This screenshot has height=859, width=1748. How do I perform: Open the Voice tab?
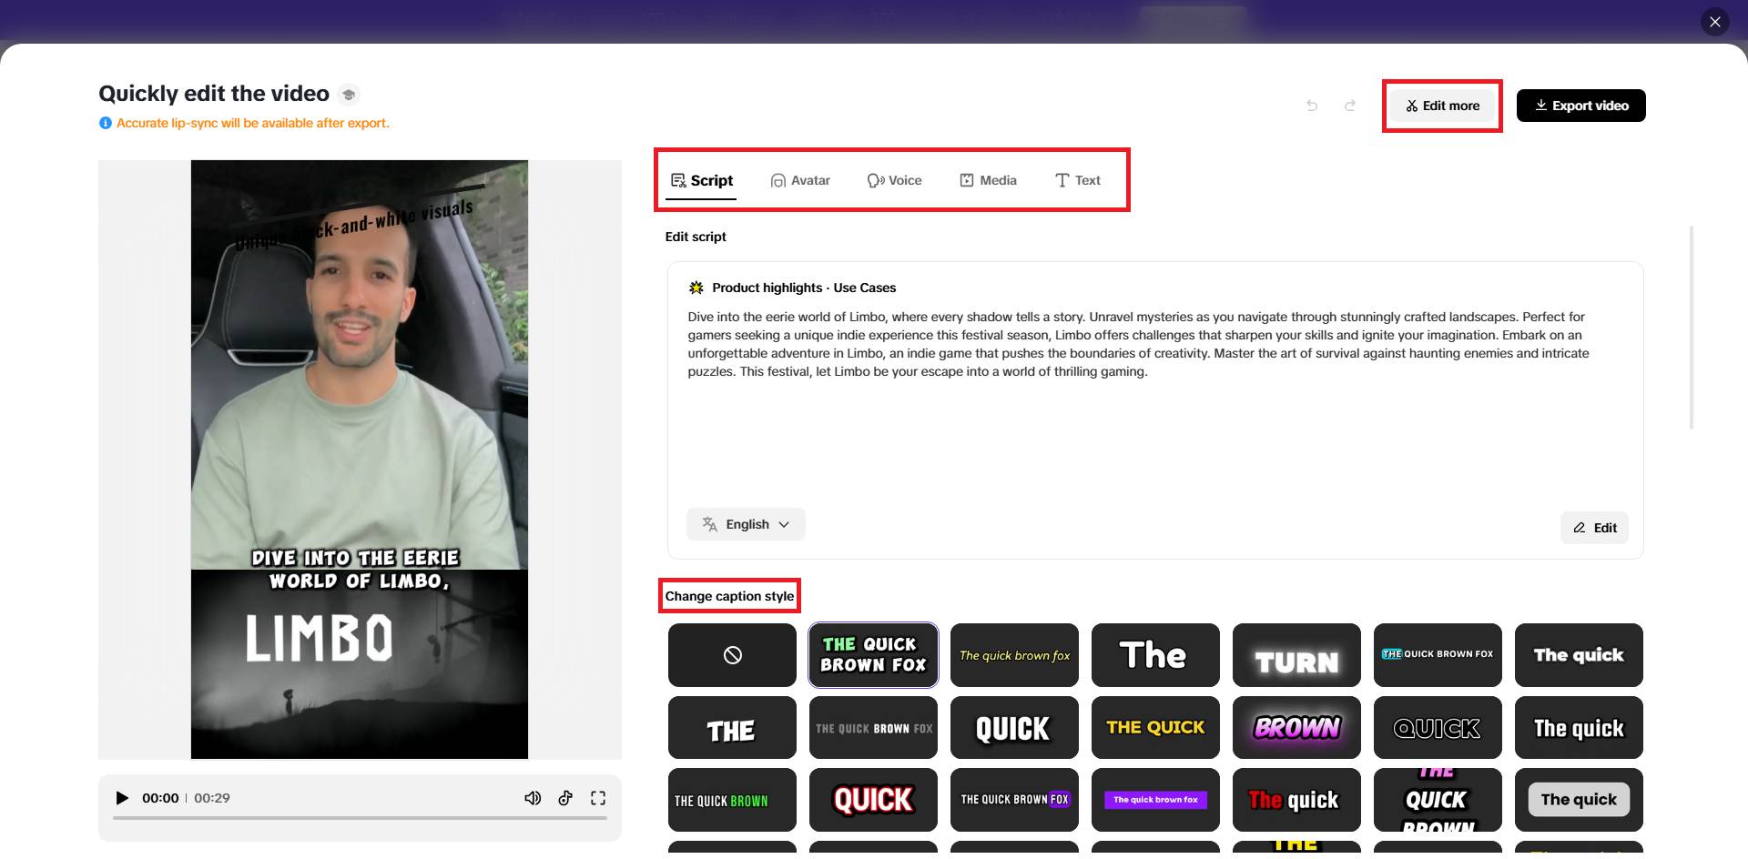(x=895, y=180)
